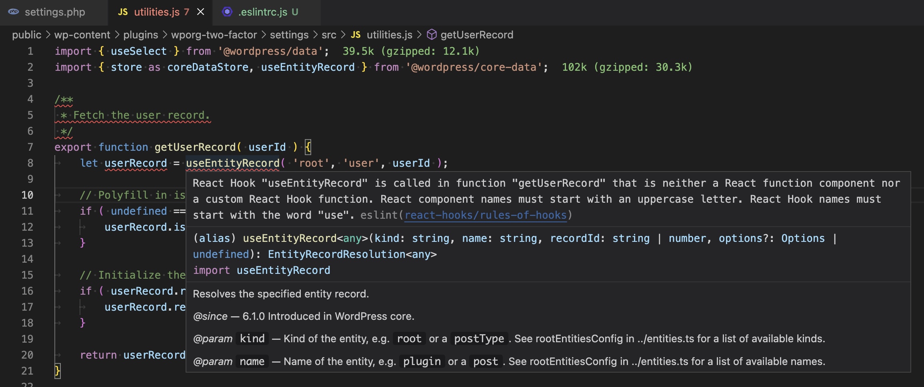Image resolution: width=924 pixels, height=387 pixels.
Task: Click the '102k (gzipped: 30.3k)' size annotation
Action: 627,67
